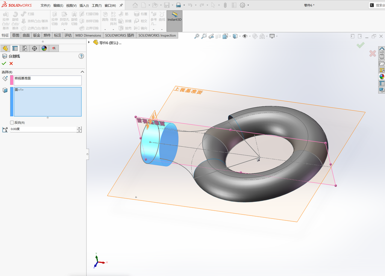Open the Appearances color ball in right task pane

pyautogui.click(x=382, y=77)
